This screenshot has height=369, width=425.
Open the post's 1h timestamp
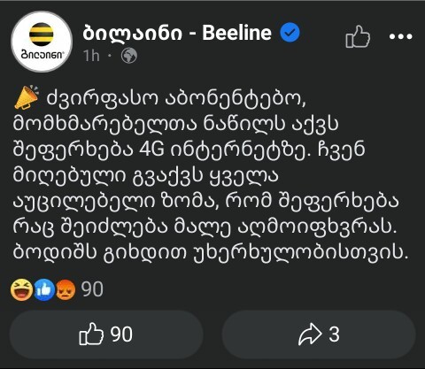91,56
